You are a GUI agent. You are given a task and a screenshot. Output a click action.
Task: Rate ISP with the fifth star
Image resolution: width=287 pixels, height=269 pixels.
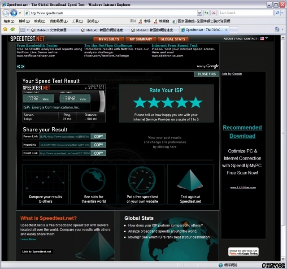(196, 103)
